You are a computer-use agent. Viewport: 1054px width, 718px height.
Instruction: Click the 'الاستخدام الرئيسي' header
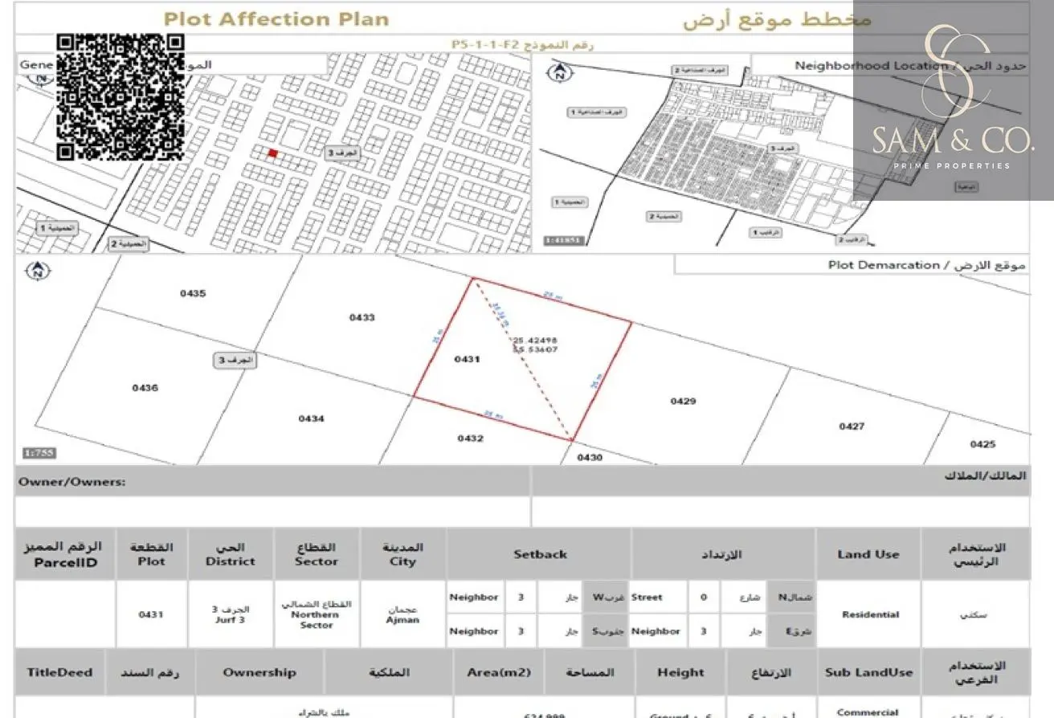pos(978,554)
